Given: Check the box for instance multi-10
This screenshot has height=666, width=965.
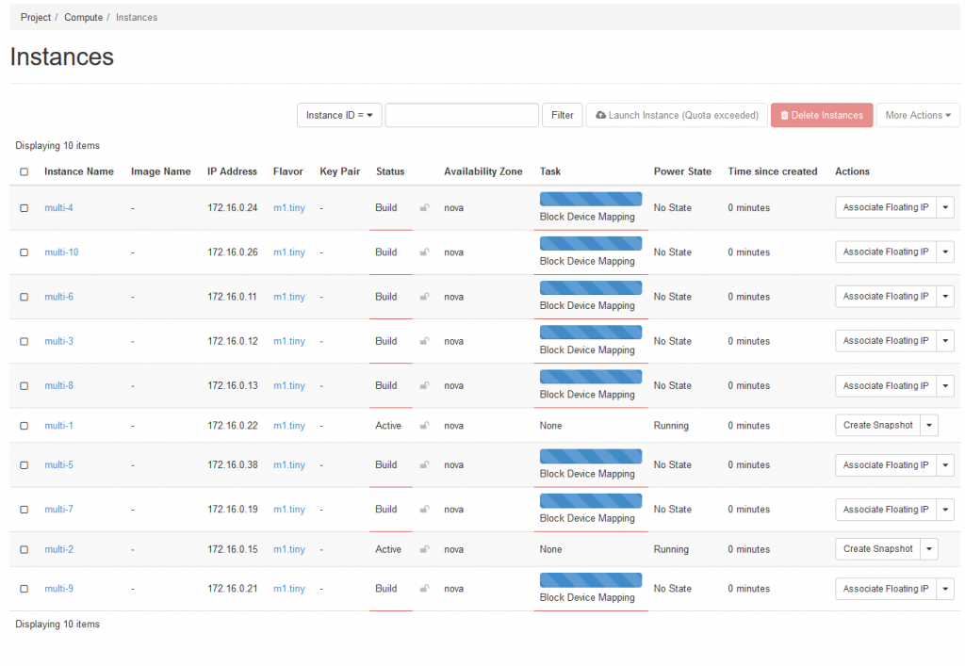Looking at the screenshot, I should coord(24,252).
